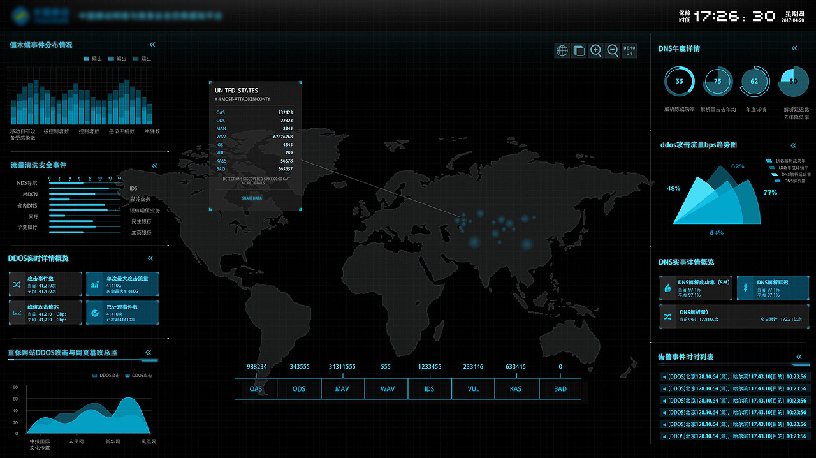Toggle the DEMO ON button

(x=629, y=51)
